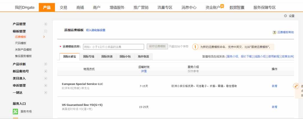The width and height of the screenshot is (303, 119).
Task: Switch to the 国际专线 tab
Action: [89, 57]
